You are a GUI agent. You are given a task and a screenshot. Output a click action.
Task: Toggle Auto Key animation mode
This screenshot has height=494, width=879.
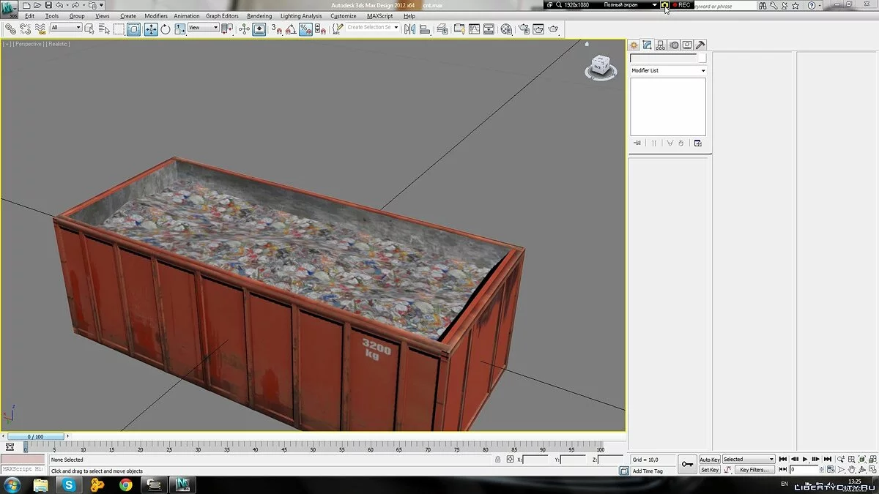click(x=709, y=460)
